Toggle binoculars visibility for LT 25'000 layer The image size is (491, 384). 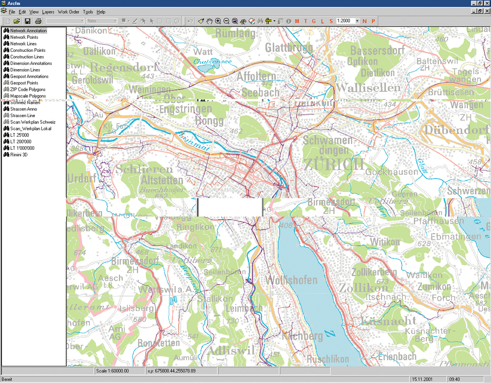6,135
